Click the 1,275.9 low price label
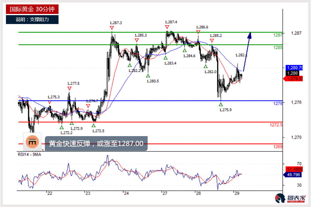The width and height of the screenshot is (311, 207). (x=225, y=110)
